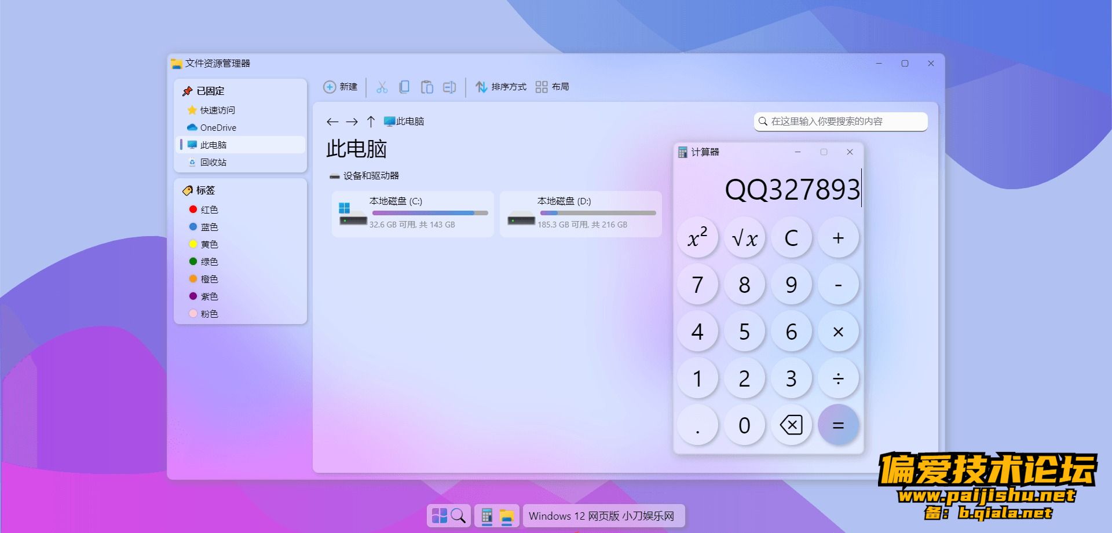Focus the file explorer search box
The height and width of the screenshot is (533, 1112).
(840, 122)
